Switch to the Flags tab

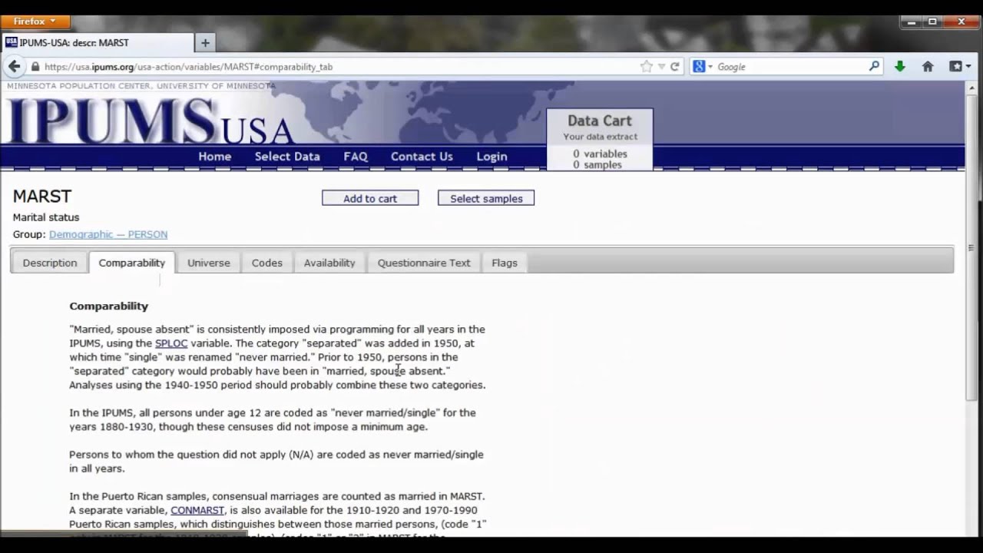(505, 263)
